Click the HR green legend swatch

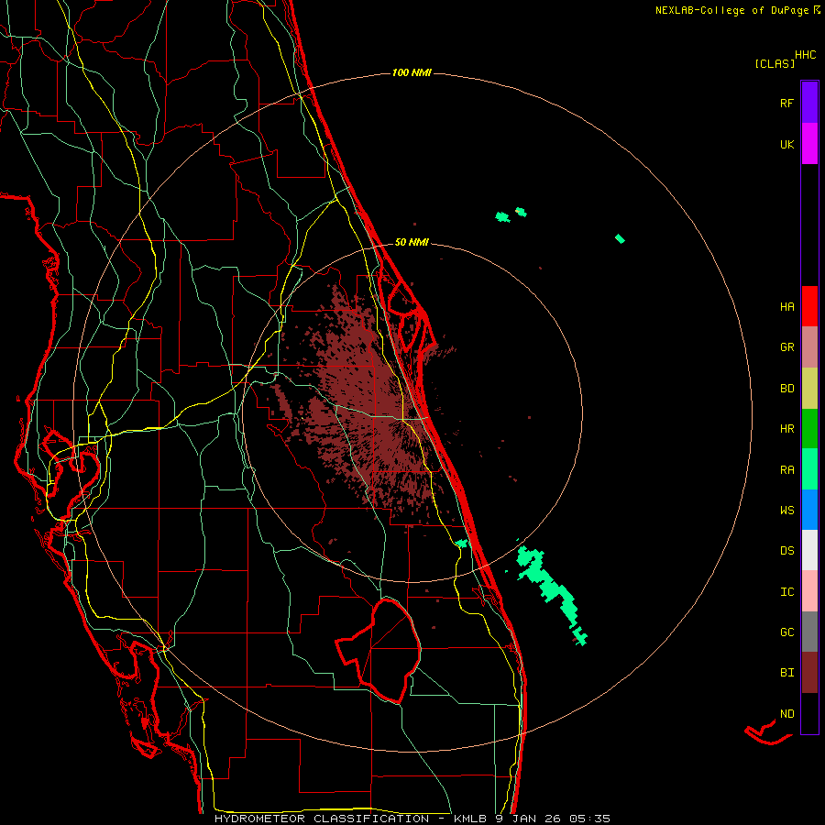(809, 429)
